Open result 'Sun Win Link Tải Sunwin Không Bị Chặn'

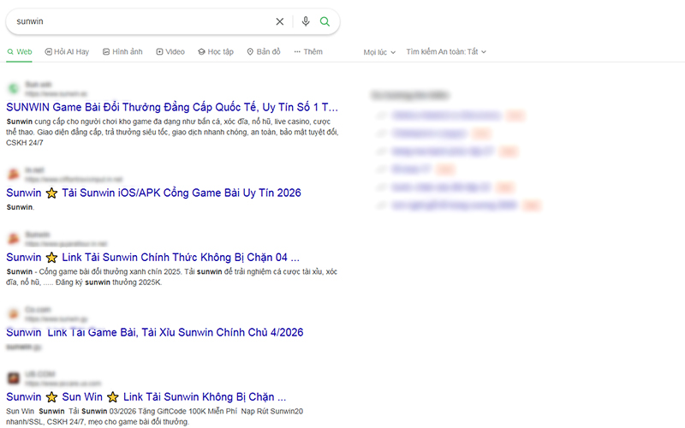coord(146,397)
